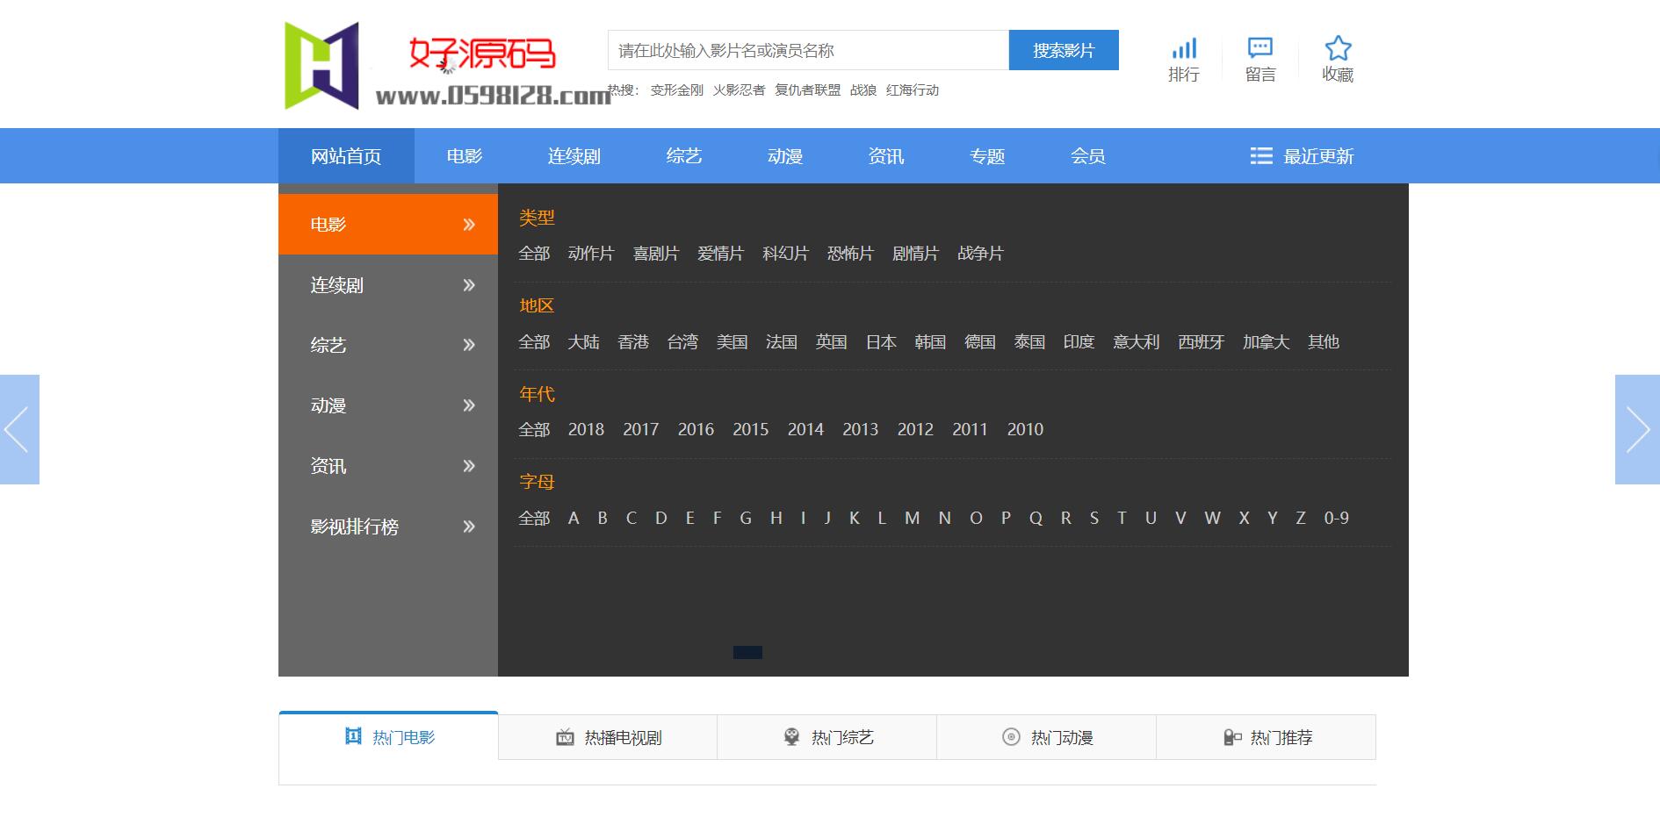The image size is (1660, 817).
Task: Open 会员 in the navigation bar
Action: 1088,156
